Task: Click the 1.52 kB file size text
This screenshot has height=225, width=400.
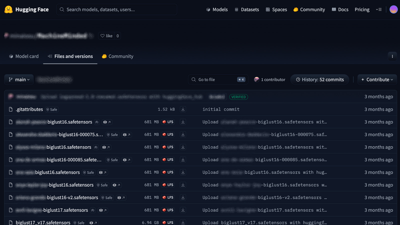Action: [x=166, y=109]
